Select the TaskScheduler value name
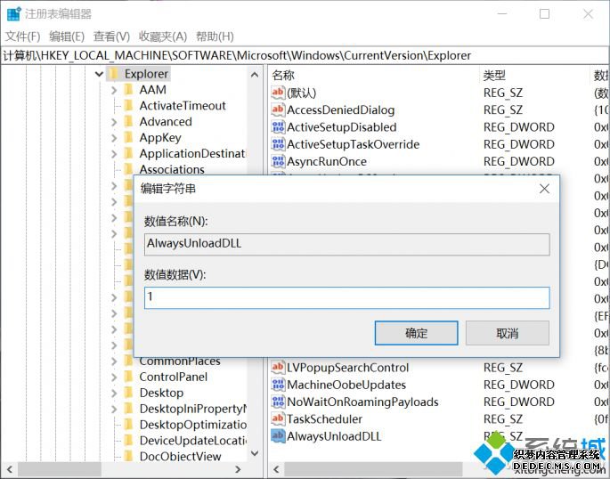 324,419
